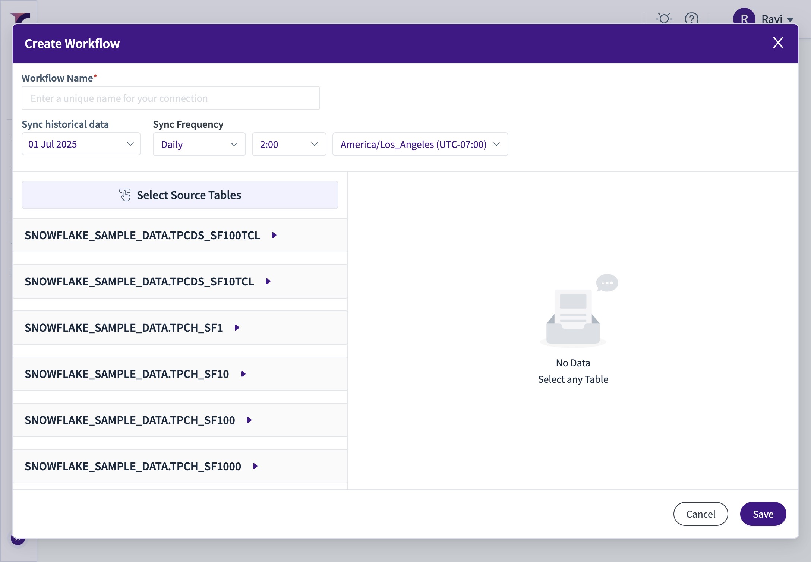Image resolution: width=811 pixels, height=562 pixels.
Task: Click the light bulb theme icon
Action: (664, 18)
